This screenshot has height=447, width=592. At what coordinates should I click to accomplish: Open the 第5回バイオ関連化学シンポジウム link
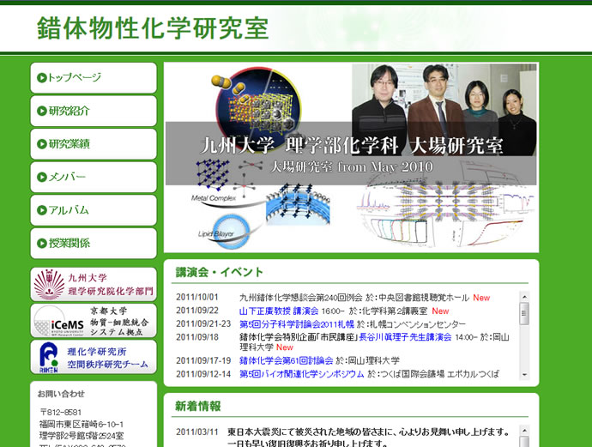click(302, 374)
